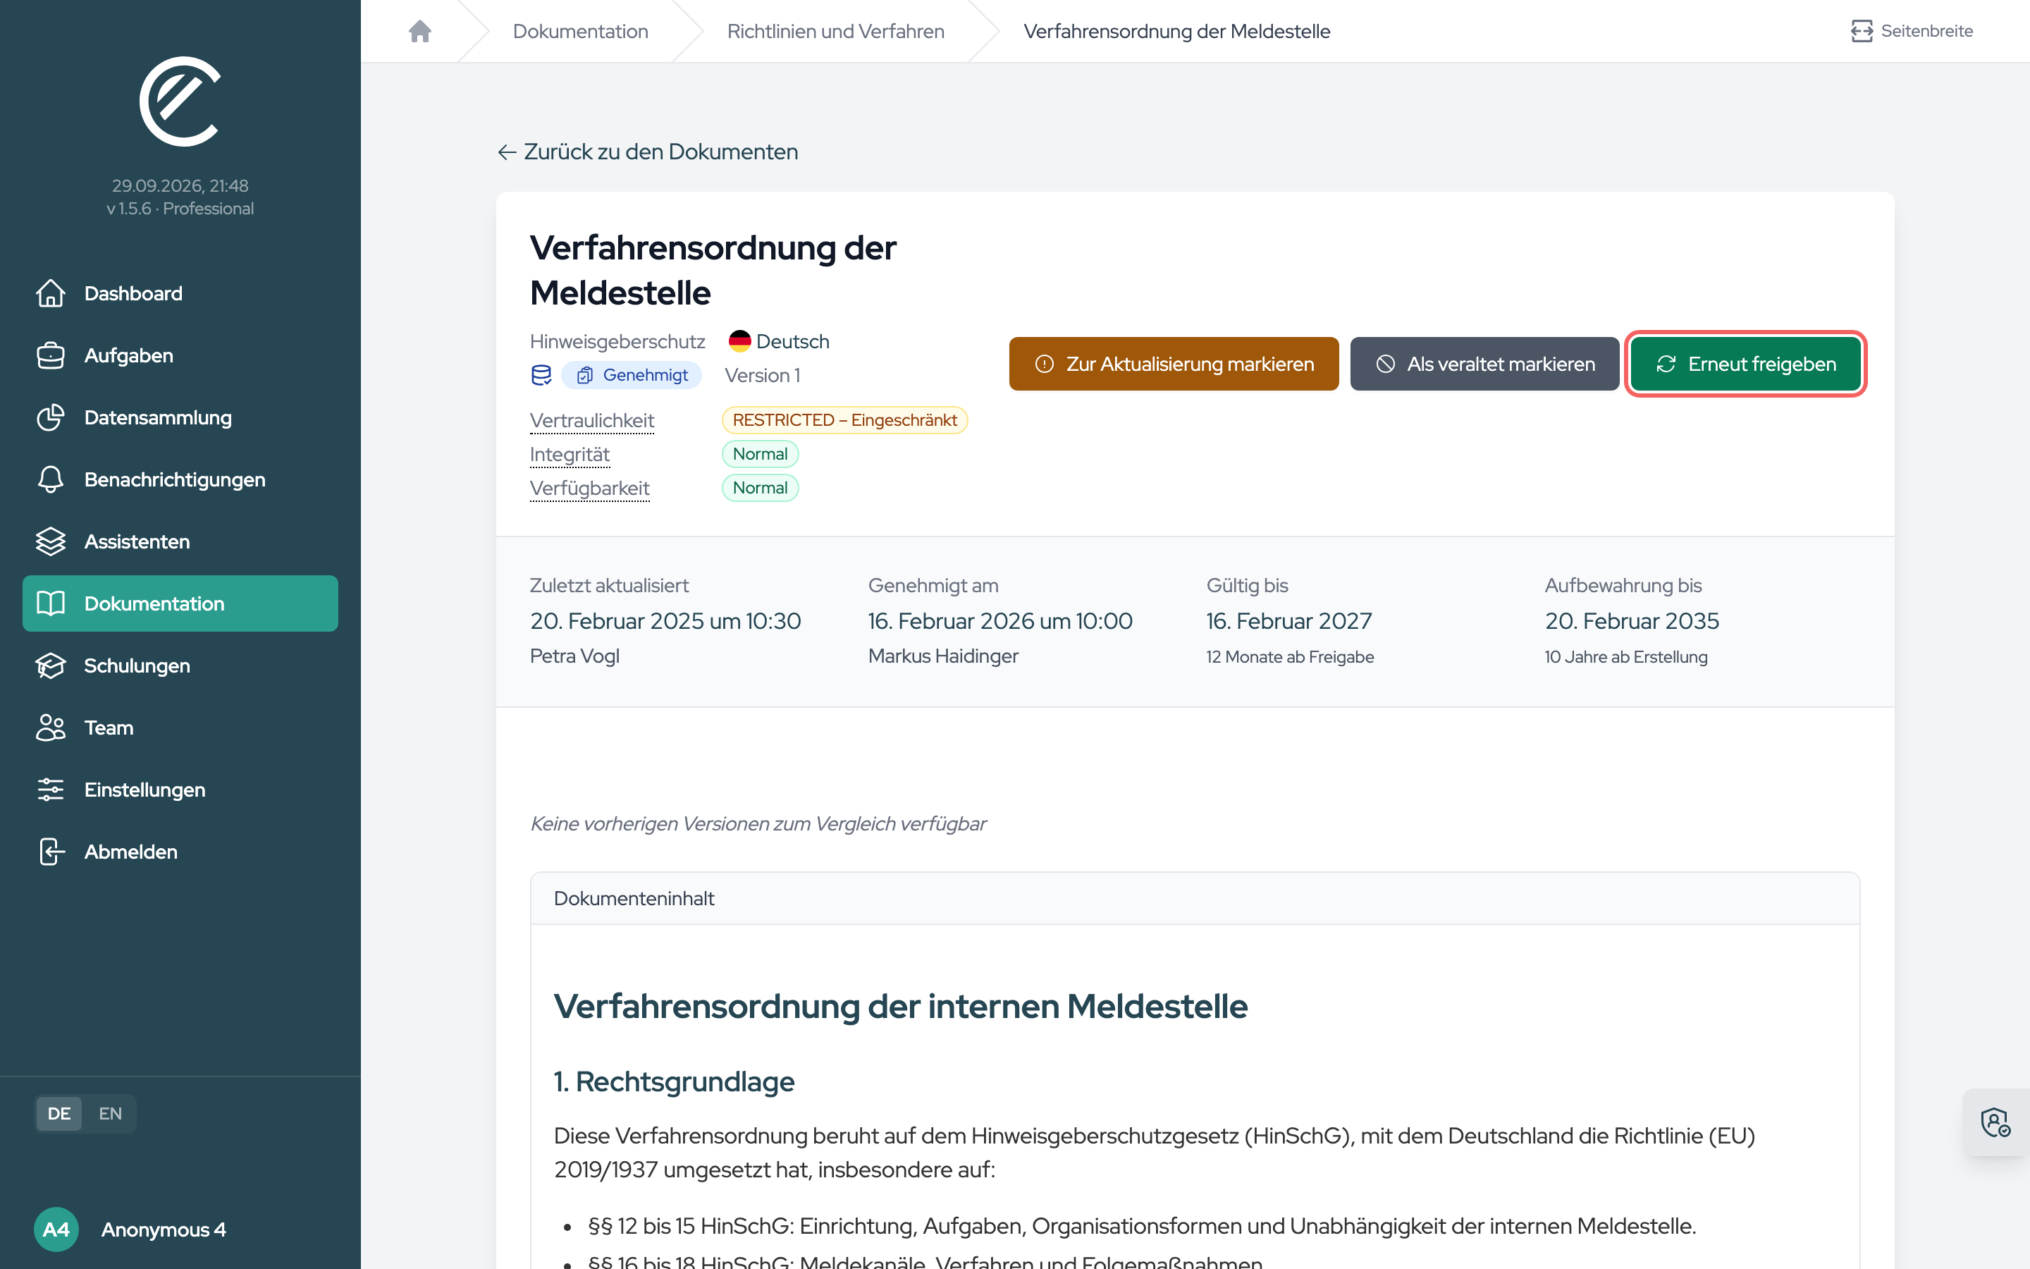Click the home breadcrumb icon
2030x1269 pixels.
(x=419, y=31)
